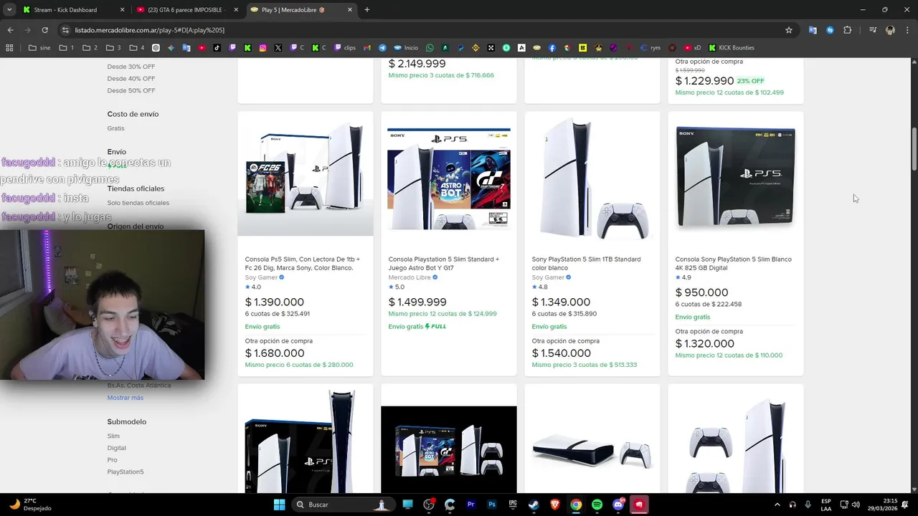Open the PS5 Slim FC26 bundle image
Screen dimensions: 918x516
click(306, 174)
